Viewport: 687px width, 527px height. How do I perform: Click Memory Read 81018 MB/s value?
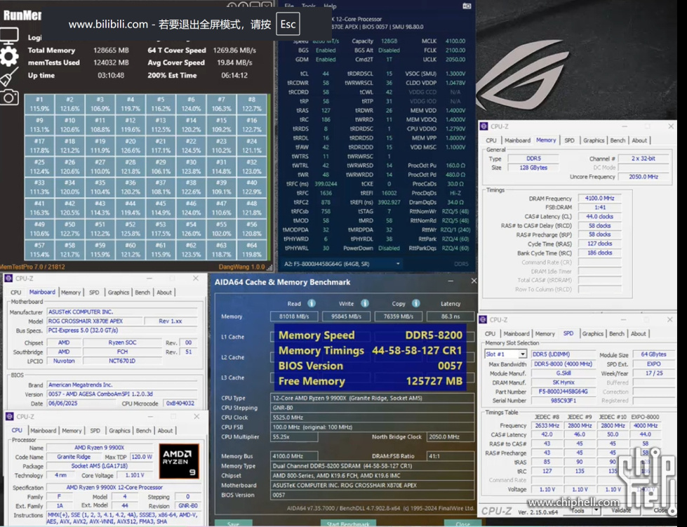coord(293,316)
